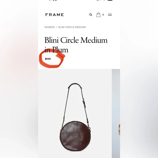The image size is (158, 158).
Task: Click the $698 price label
Action: click(48, 59)
